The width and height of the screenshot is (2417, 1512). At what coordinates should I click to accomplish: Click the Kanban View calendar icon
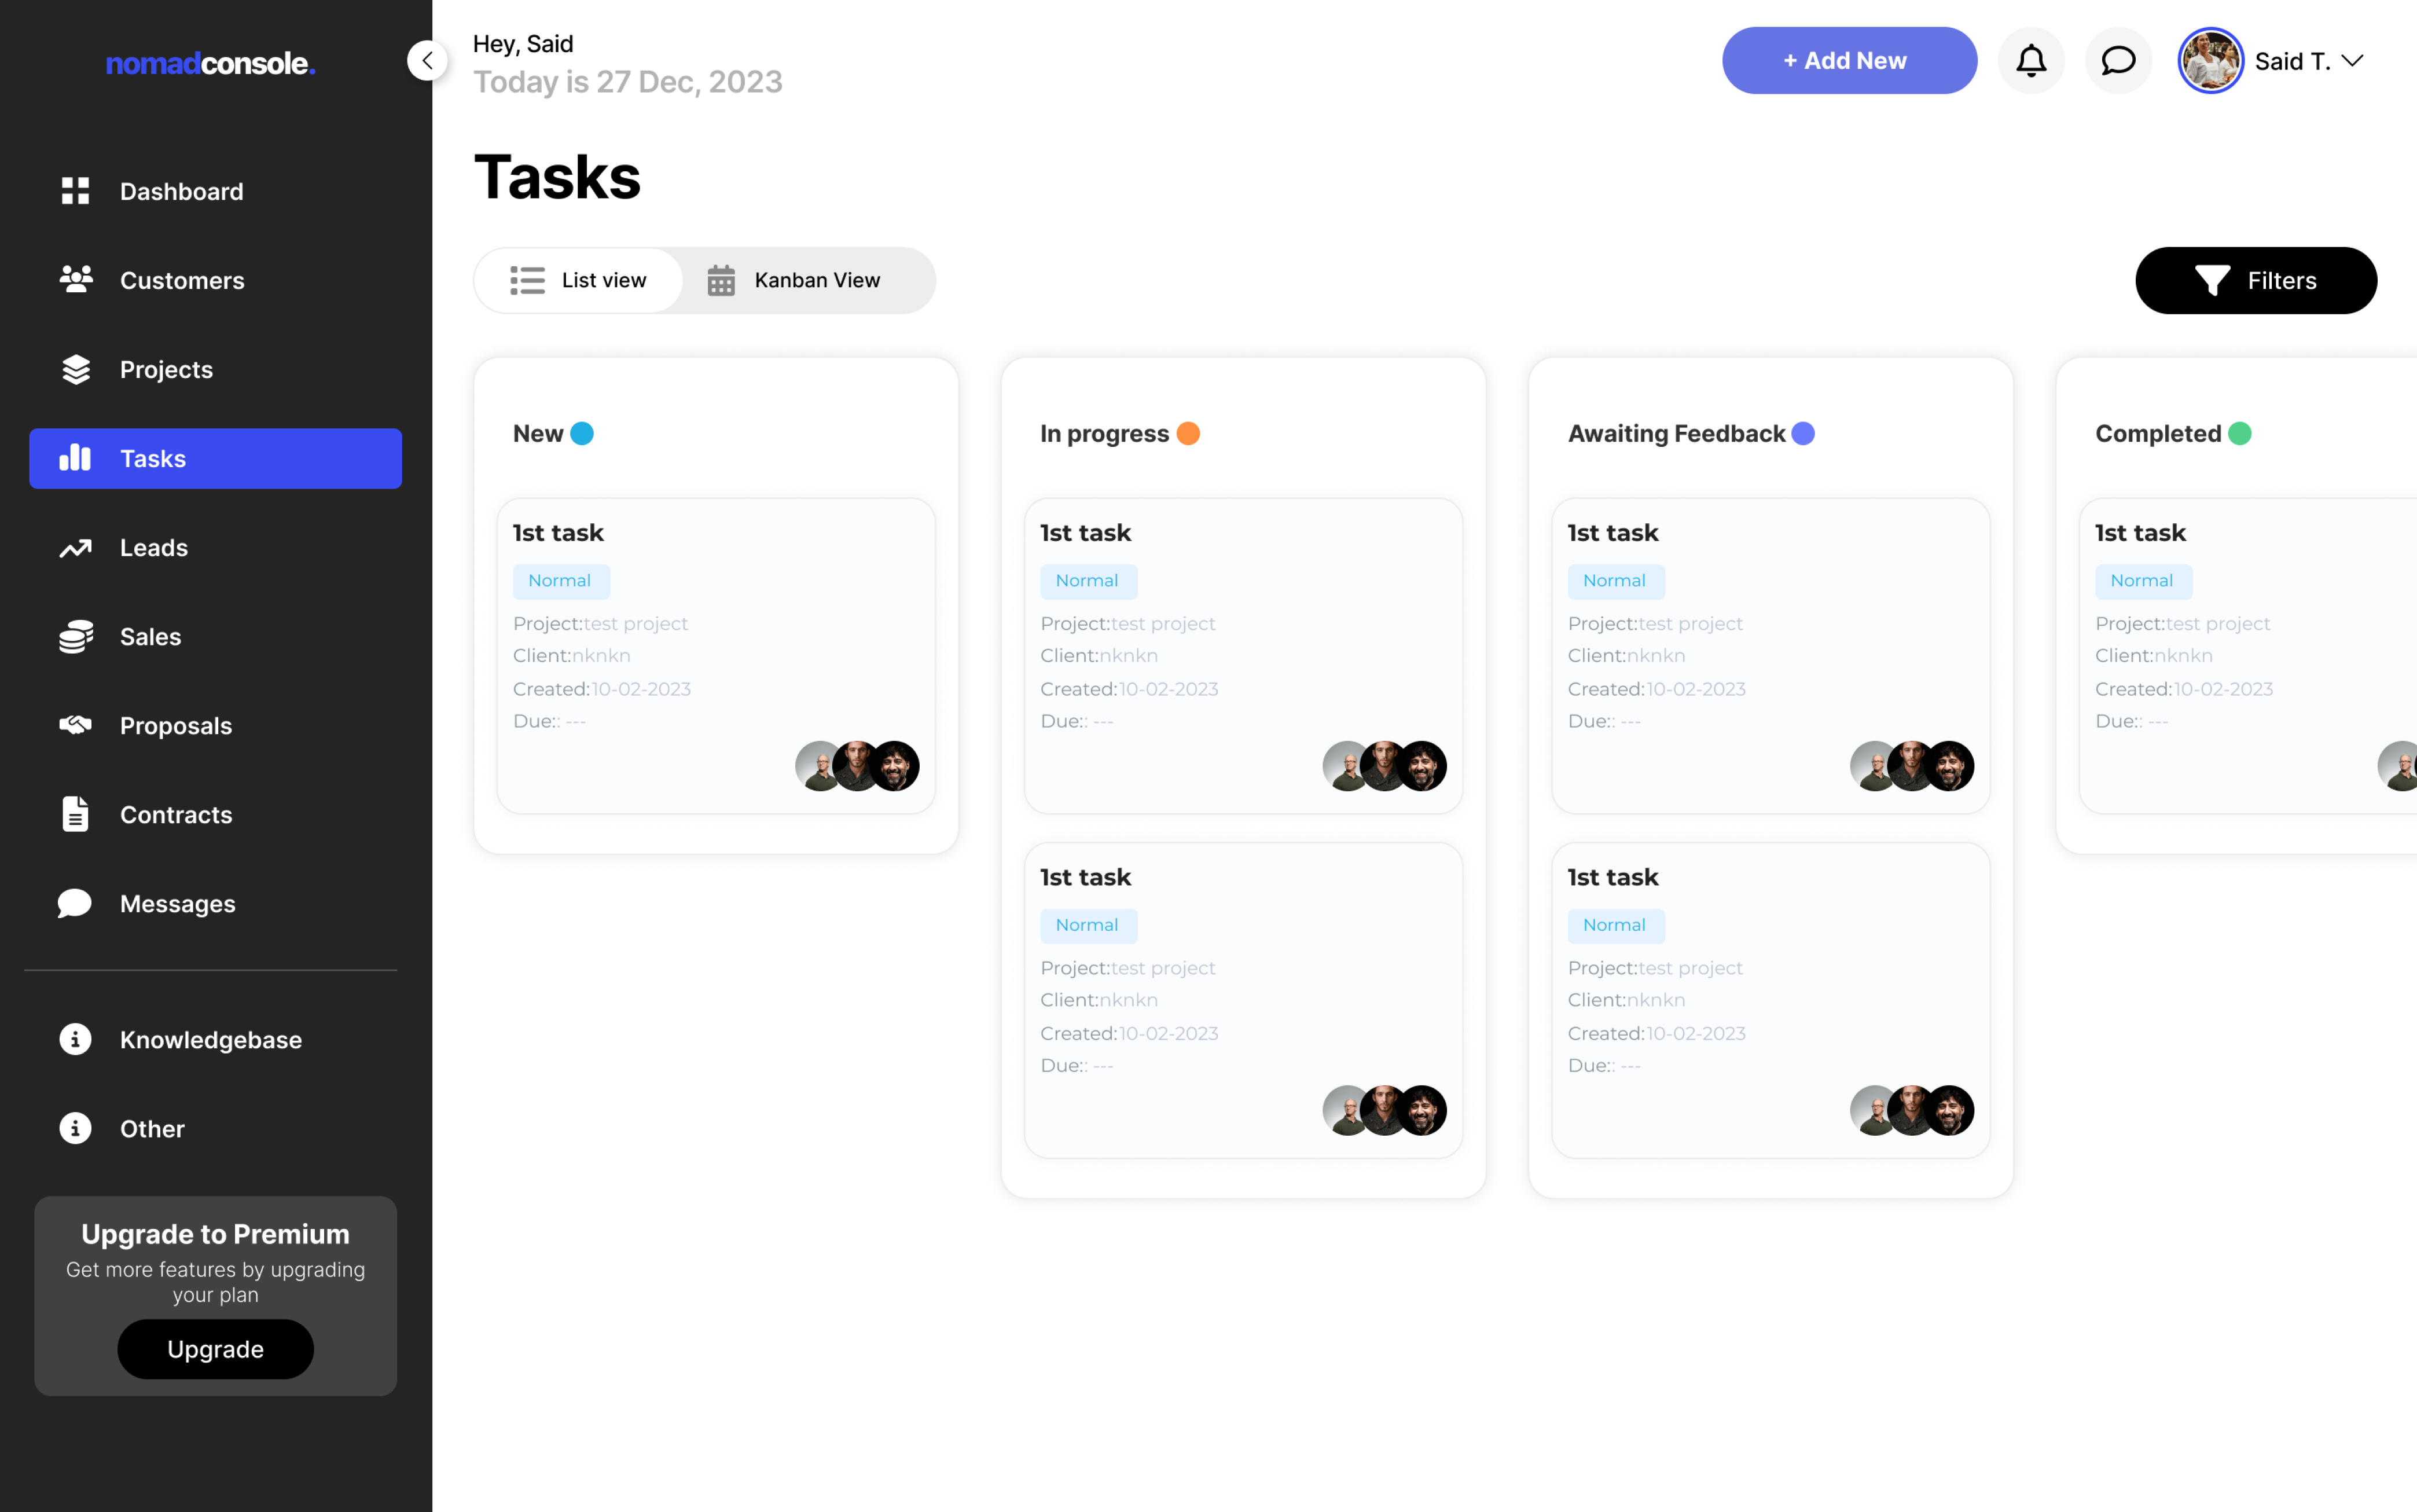click(721, 280)
